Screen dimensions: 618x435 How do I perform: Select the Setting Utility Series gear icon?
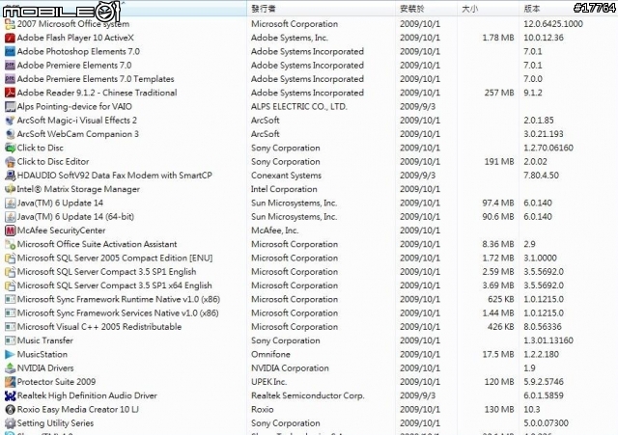10,423
